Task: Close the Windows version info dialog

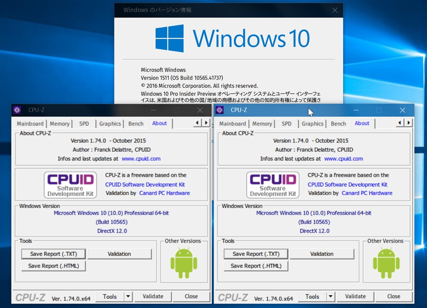Action: (x=335, y=10)
